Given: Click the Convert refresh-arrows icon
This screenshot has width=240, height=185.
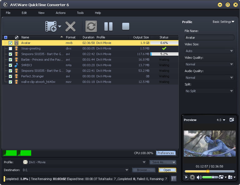Looking at the screenshot, I should [x=91, y=26].
